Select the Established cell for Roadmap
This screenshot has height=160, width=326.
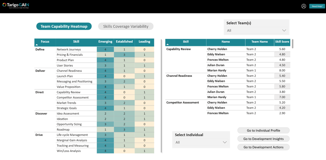124,130
